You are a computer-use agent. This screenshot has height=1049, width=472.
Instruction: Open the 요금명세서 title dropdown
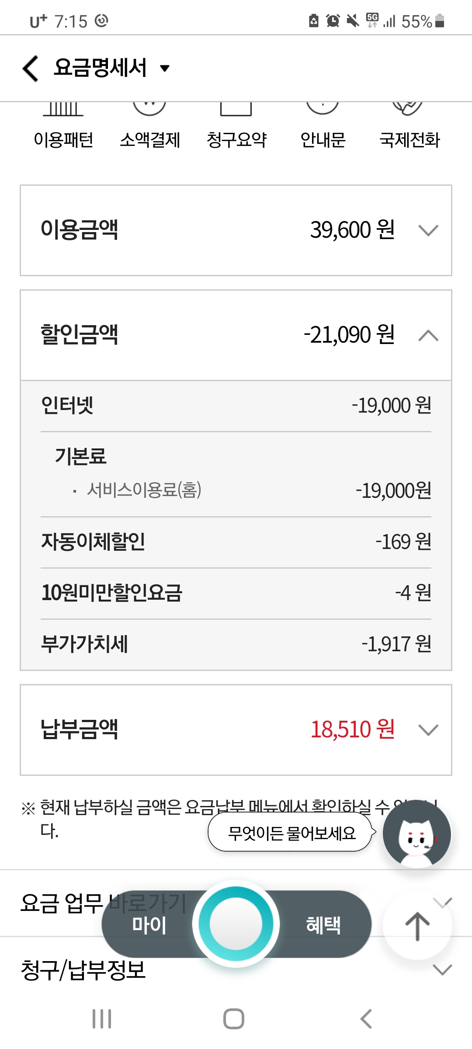coord(164,68)
